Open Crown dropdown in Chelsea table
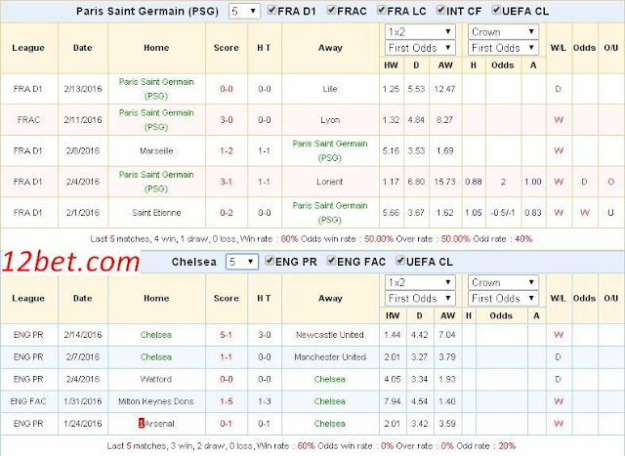Image resolution: width=625 pixels, height=456 pixels. click(503, 282)
